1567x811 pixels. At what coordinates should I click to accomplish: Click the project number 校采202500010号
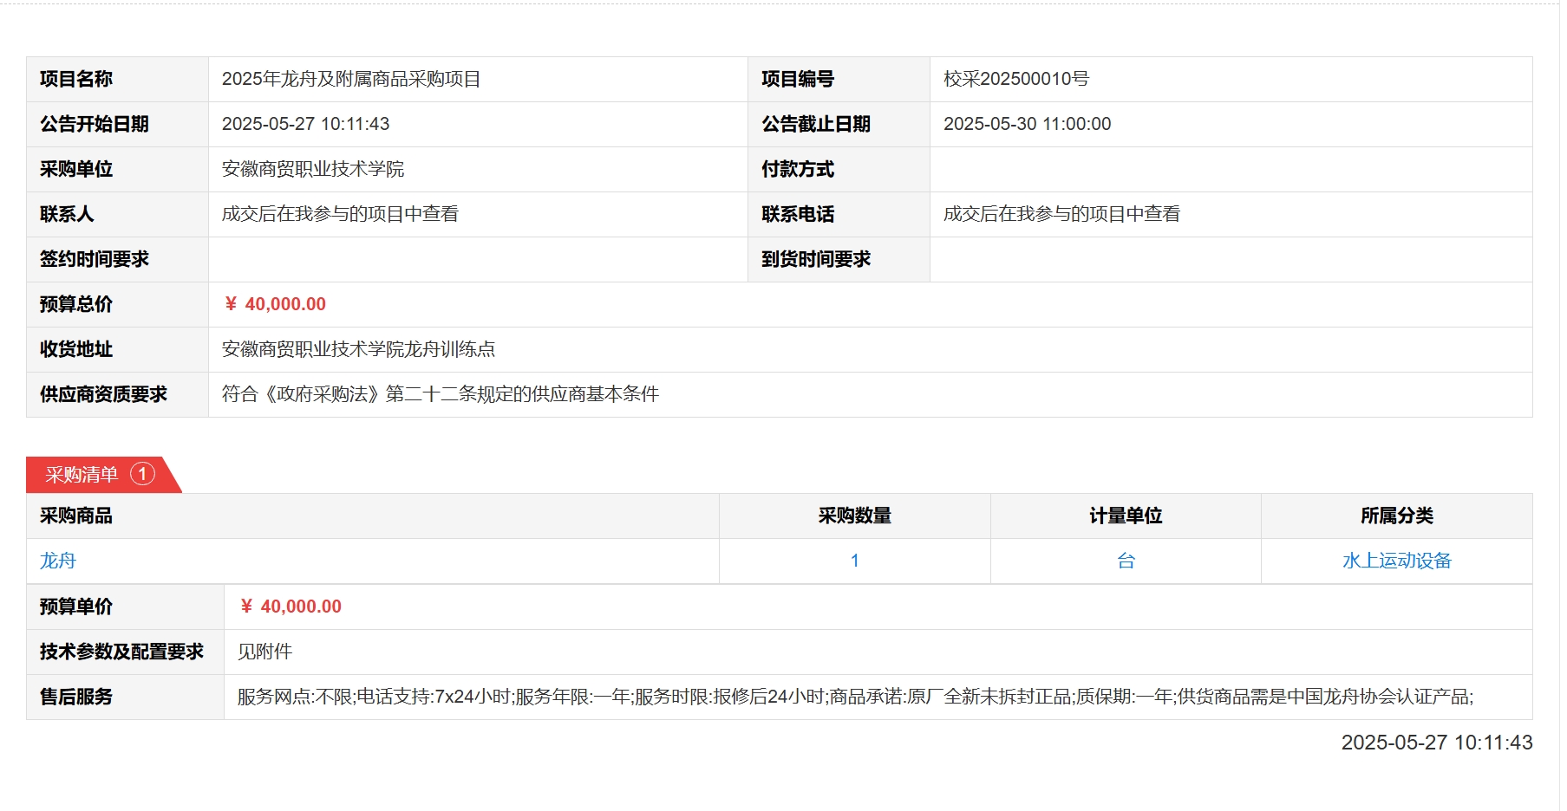tap(1015, 79)
